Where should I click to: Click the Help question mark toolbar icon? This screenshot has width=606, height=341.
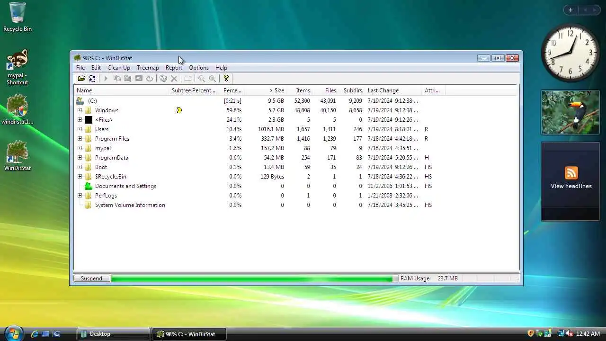pos(226,79)
